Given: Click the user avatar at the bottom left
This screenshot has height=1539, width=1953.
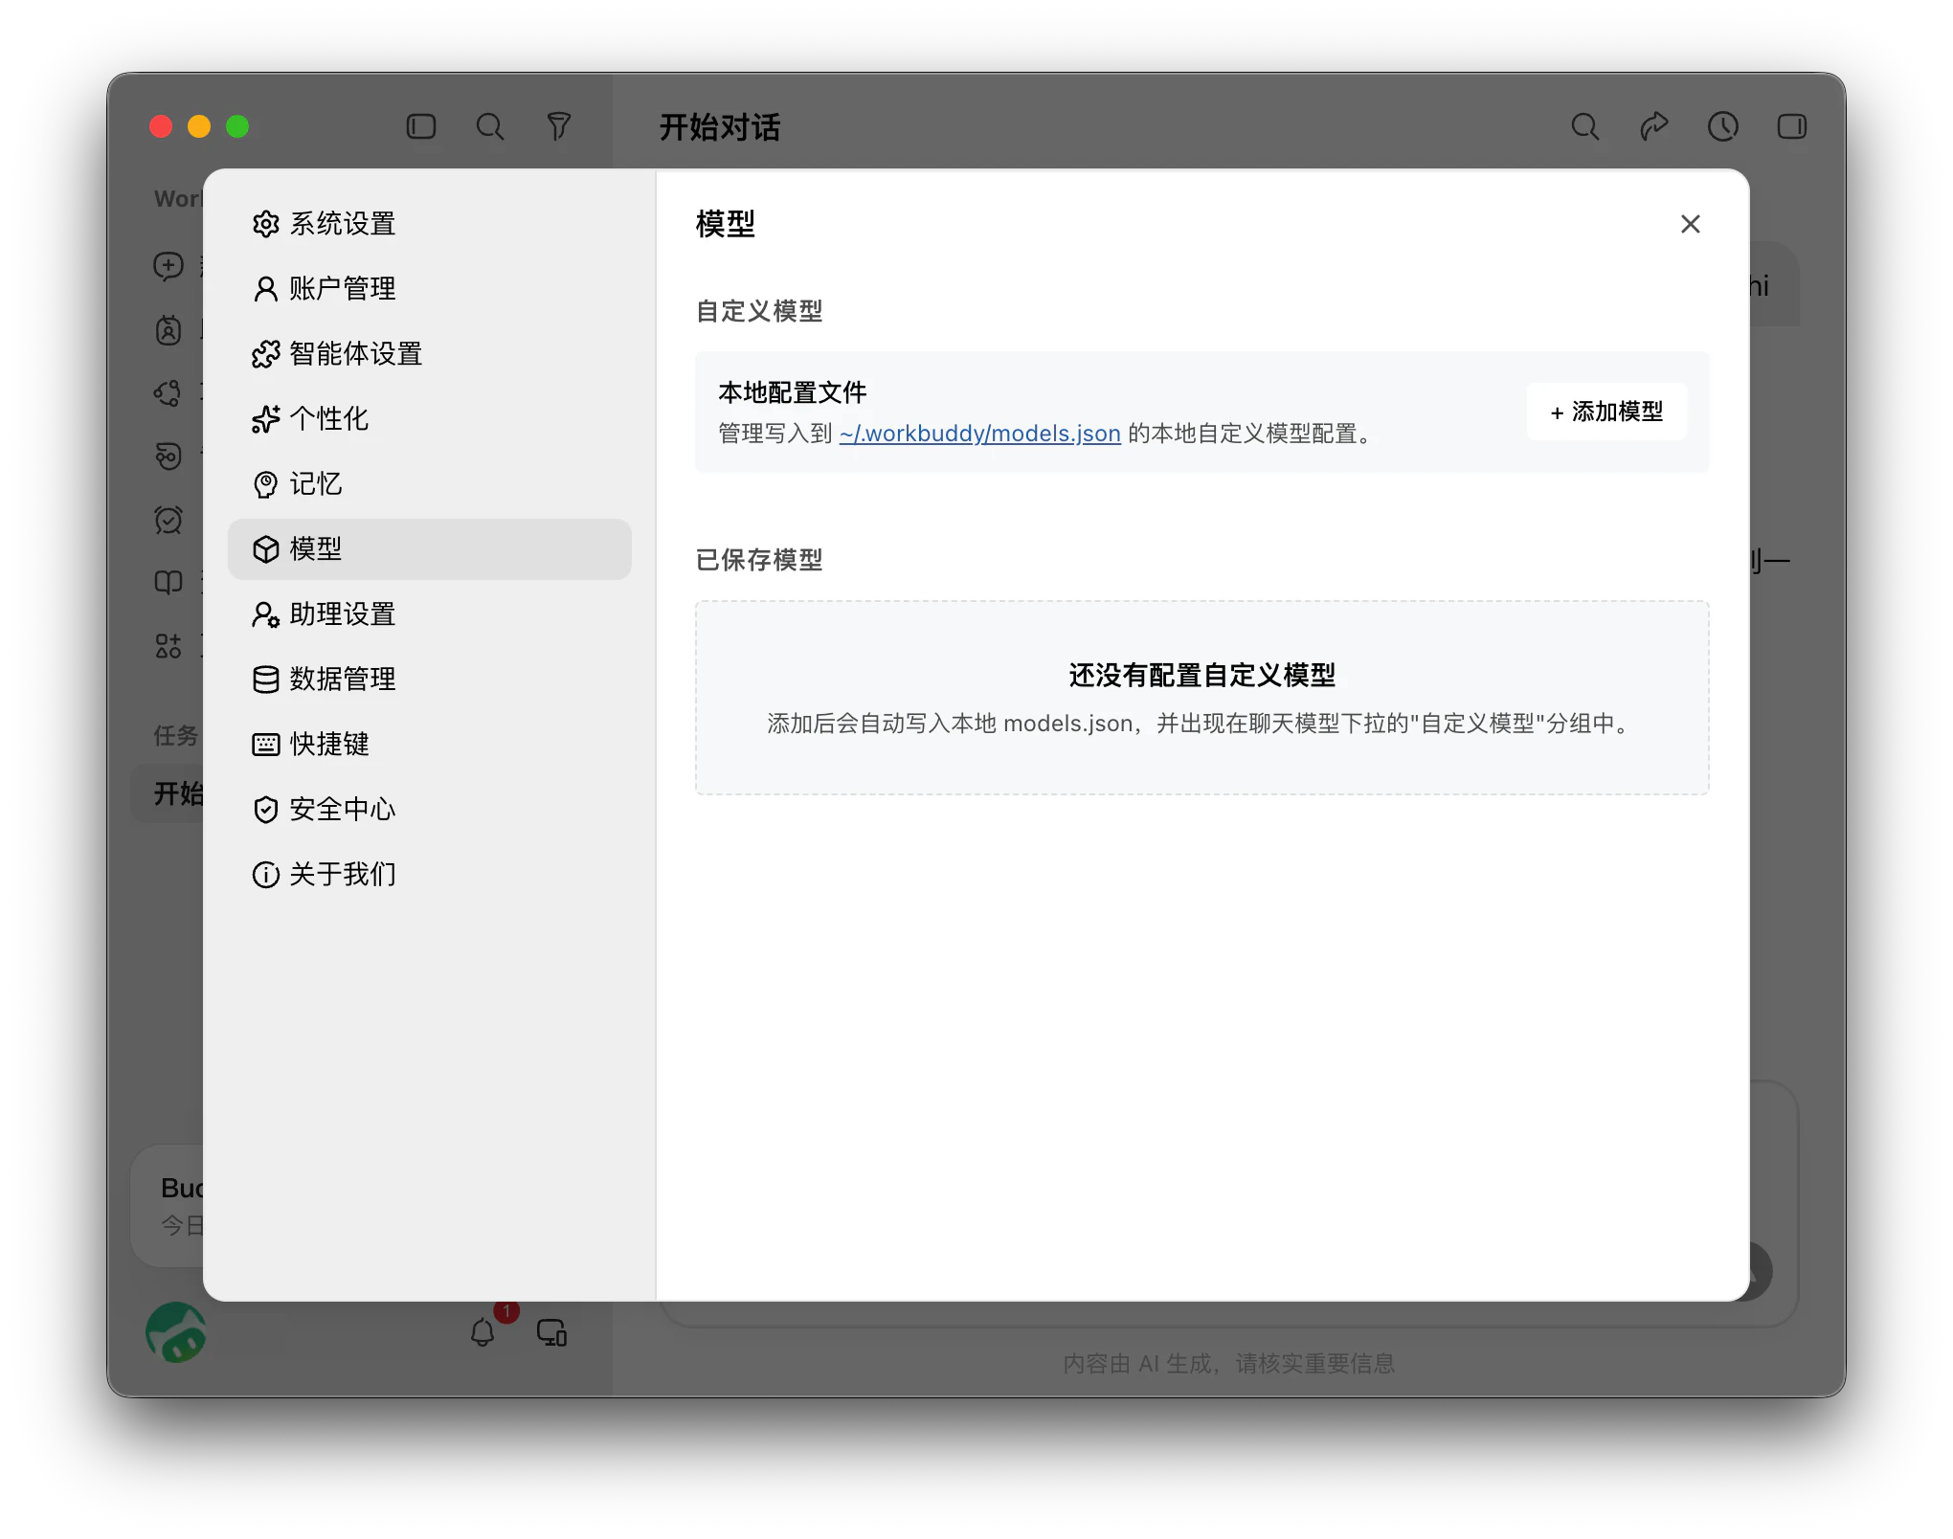Looking at the screenshot, I should pyautogui.click(x=176, y=1332).
